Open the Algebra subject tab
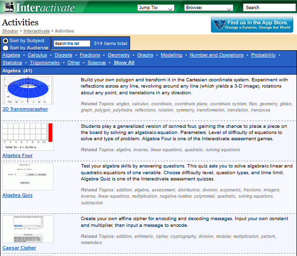 pyautogui.click(x=11, y=55)
